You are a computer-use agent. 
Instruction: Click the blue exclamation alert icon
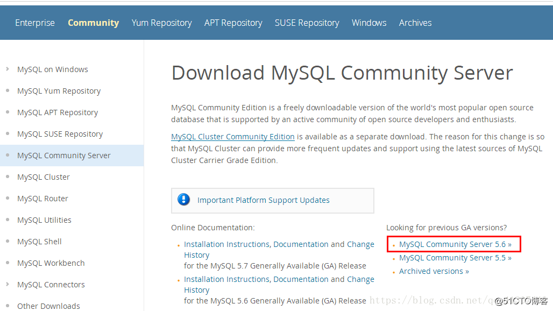[184, 200]
